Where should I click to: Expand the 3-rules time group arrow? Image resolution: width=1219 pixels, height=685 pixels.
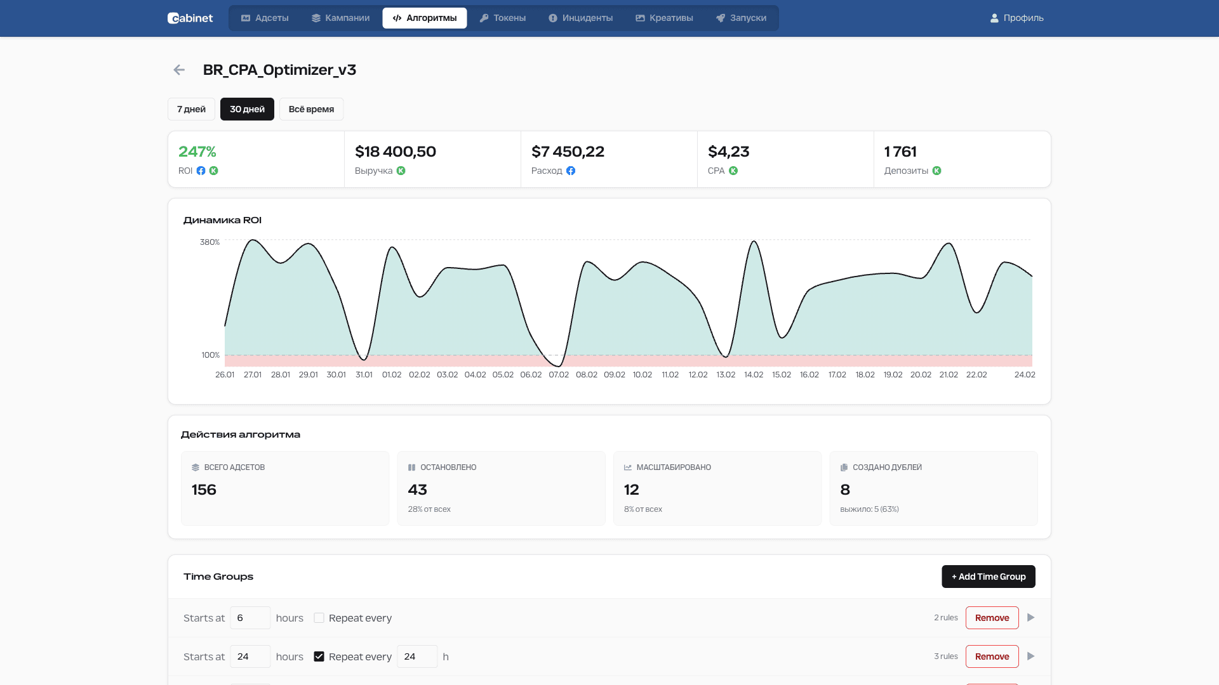point(1030,656)
